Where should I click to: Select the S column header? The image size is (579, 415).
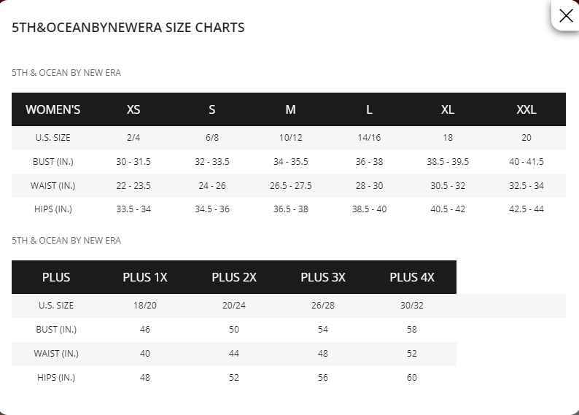pyautogui.click(x=212, y=109)
